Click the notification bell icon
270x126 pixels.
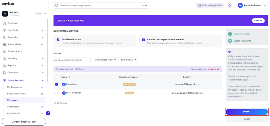pyautogui.click(x=229, y=5)
